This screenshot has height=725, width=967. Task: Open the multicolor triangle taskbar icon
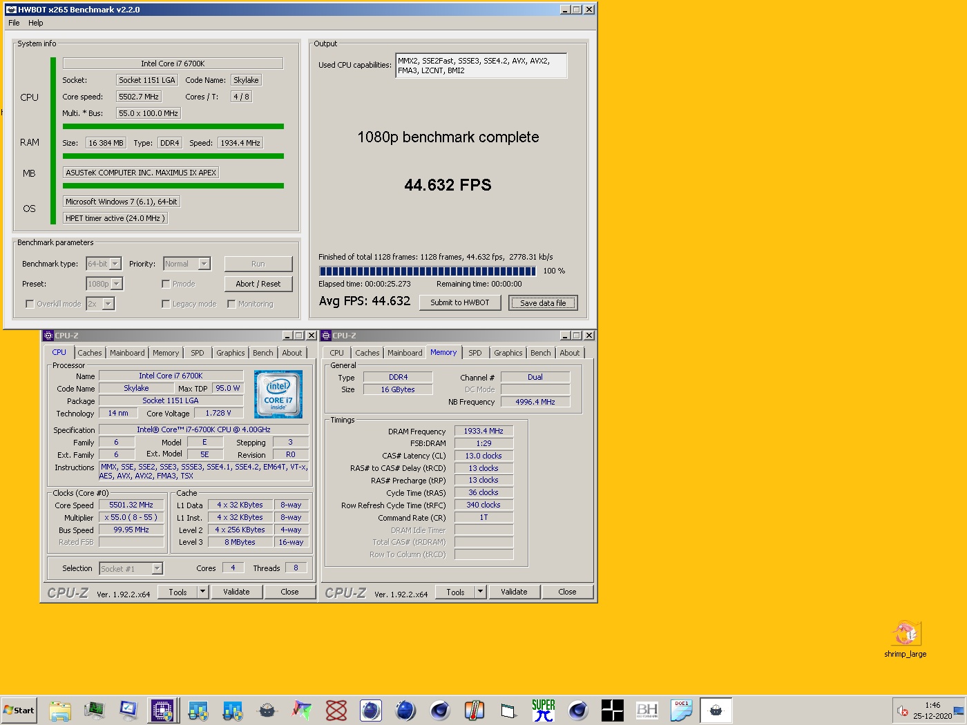[302, 710]
